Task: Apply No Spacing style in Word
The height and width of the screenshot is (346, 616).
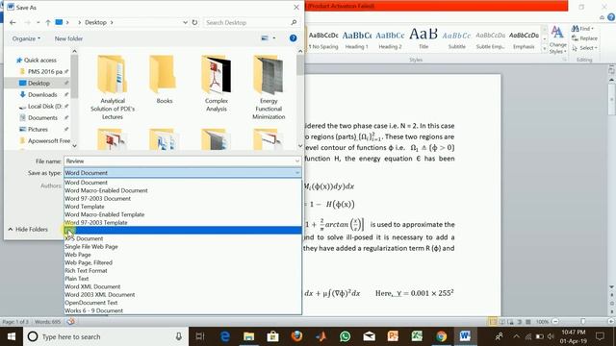Action: [x=323, y=39]
